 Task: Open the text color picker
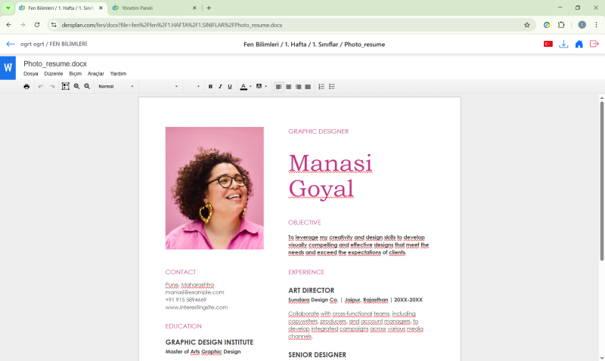pos(244,87)
